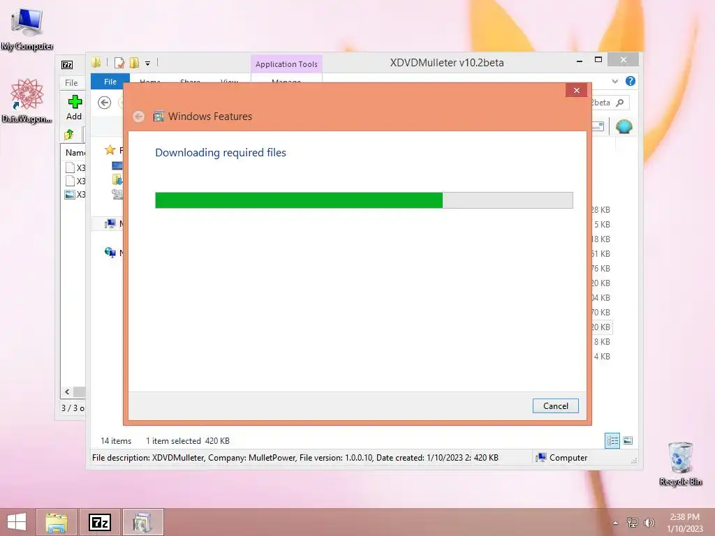Open Explorer Help question mark

(x=631, y=81)
